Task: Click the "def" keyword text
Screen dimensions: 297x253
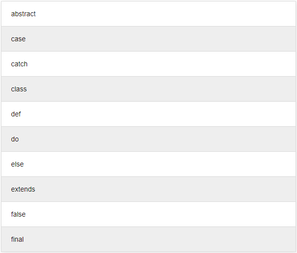Action: pyautogui.click(x=16, y=114)
